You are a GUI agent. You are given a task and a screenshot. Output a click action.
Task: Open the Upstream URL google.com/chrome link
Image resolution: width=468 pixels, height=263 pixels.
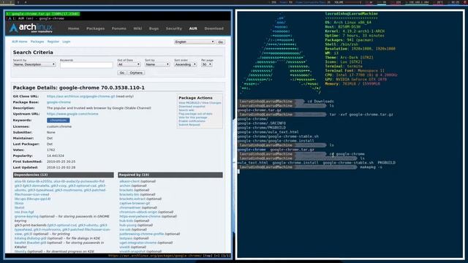tap(72, 114)
